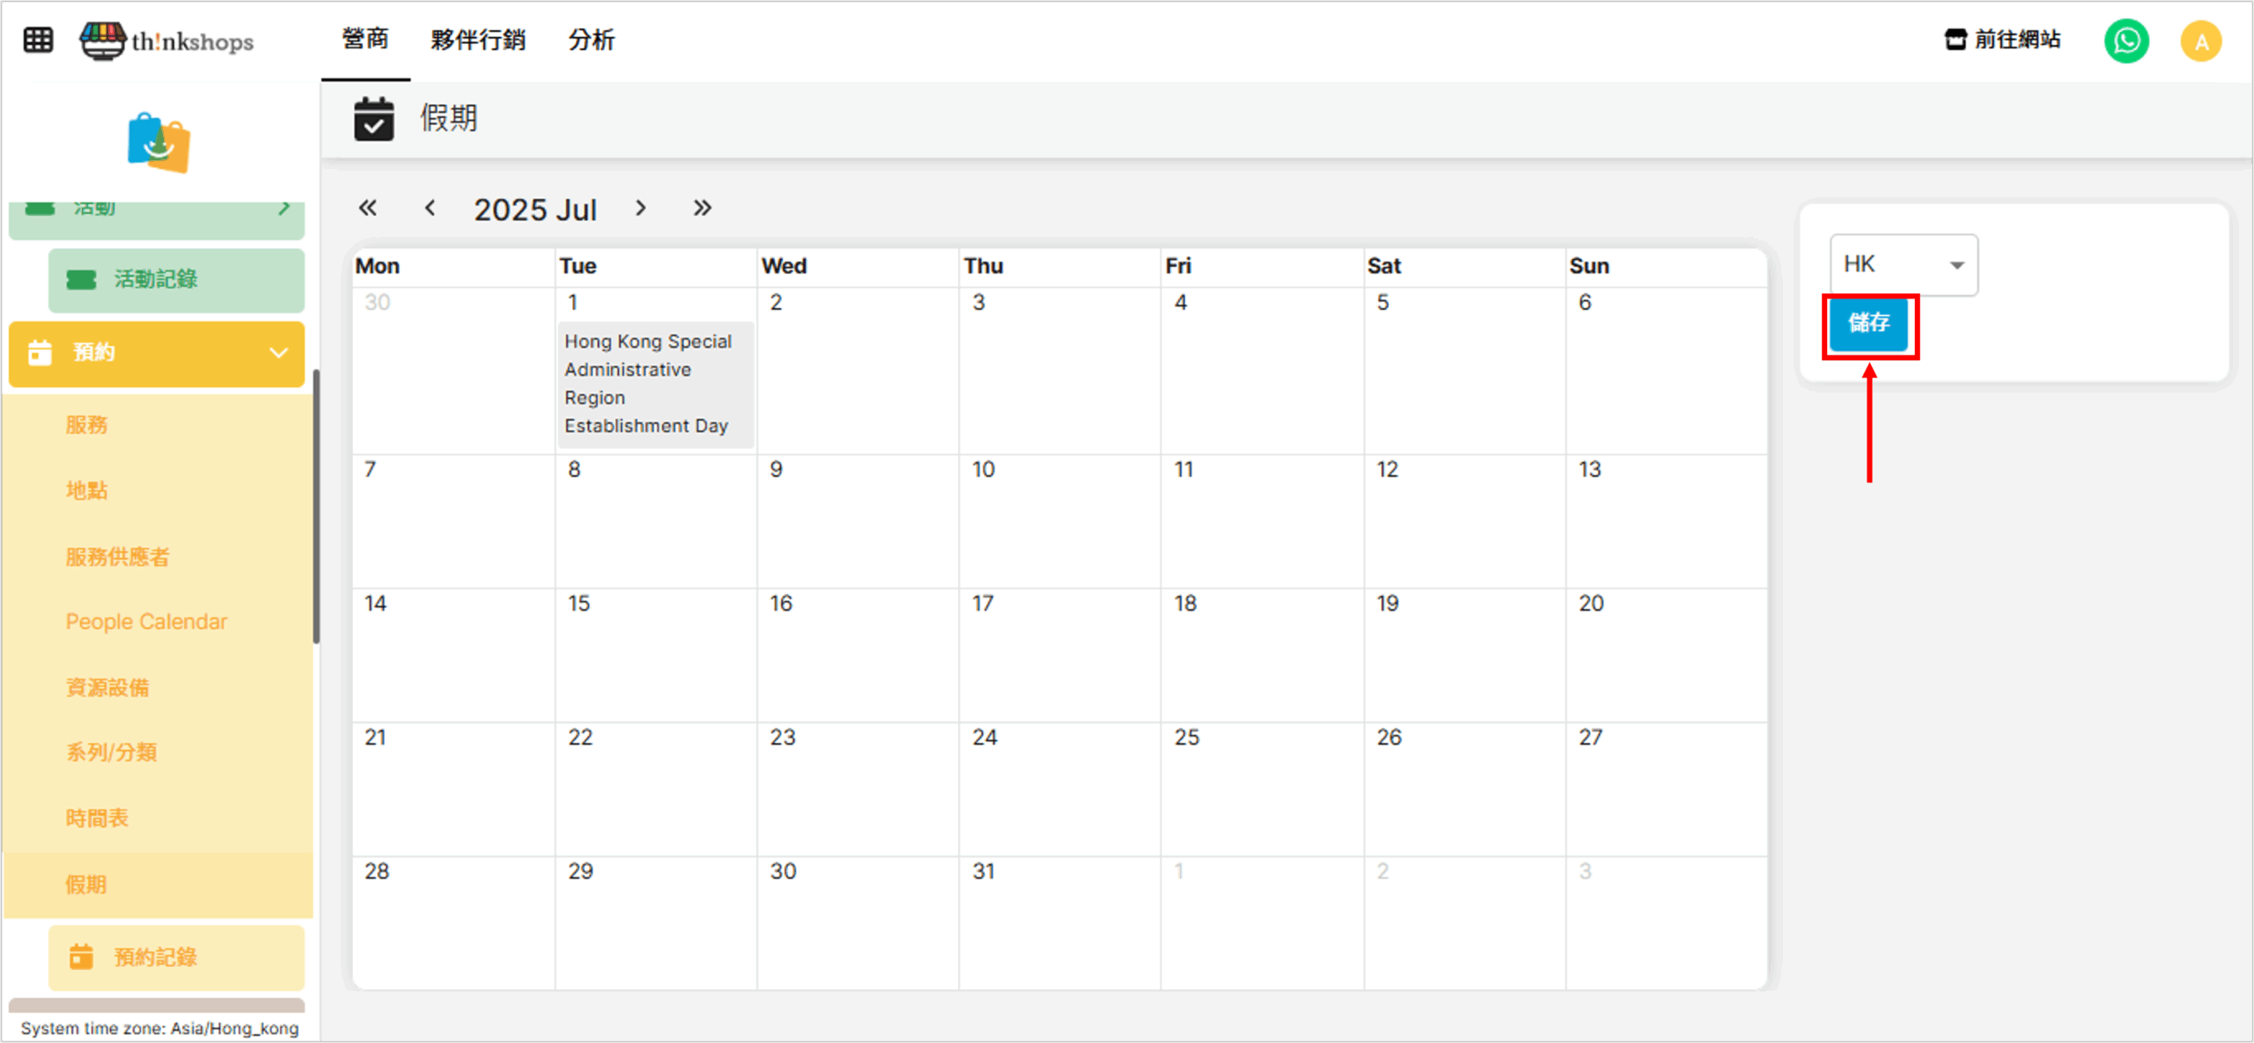
Task: Select July 15 calendar cell
Action: (655, 655)
